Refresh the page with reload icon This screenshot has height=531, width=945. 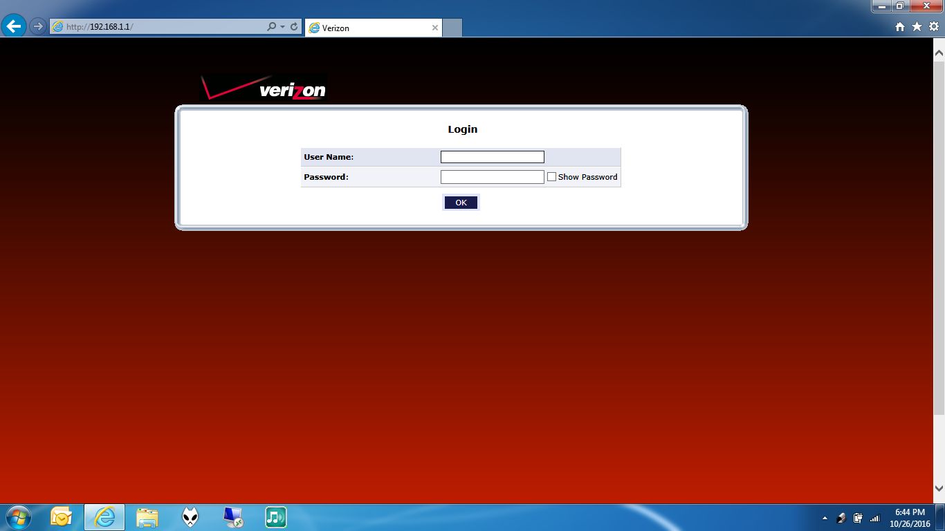click(294, 27)
